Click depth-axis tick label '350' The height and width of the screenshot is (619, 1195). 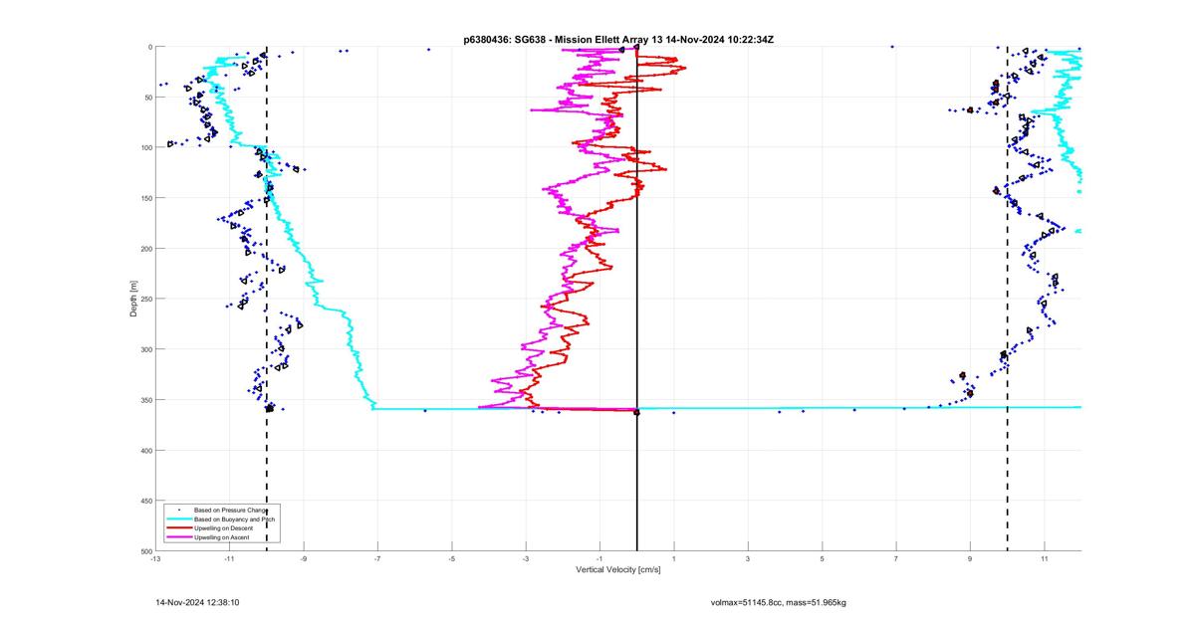click(x=145, y=400)
